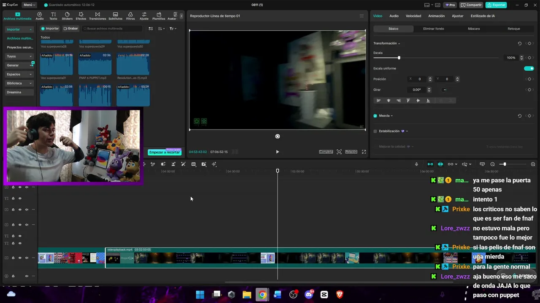
Task: Switch to the Velocidad tab
Action: 413,16
